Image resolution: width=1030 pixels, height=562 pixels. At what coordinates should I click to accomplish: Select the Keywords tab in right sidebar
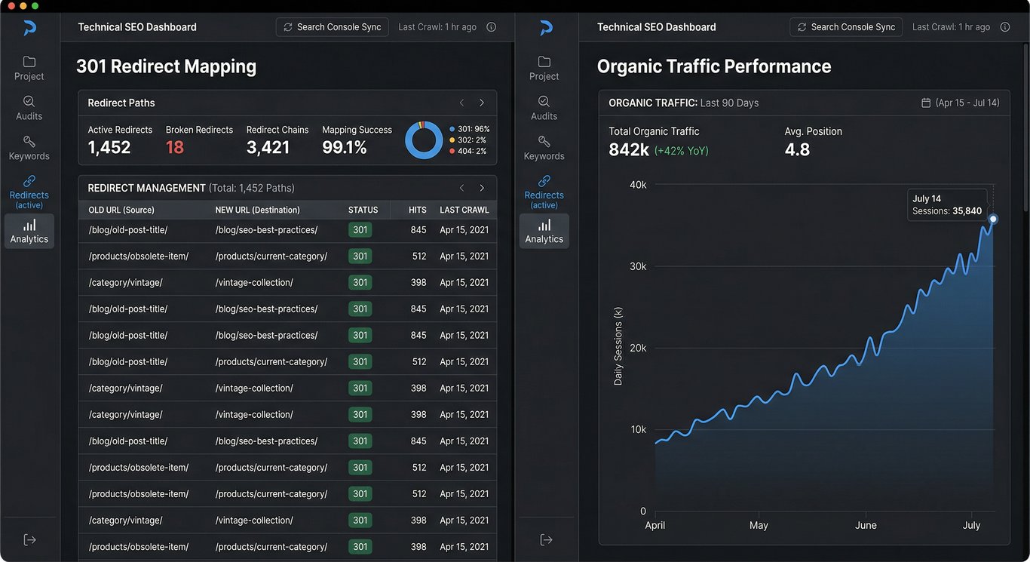click(x=544, y=148)
